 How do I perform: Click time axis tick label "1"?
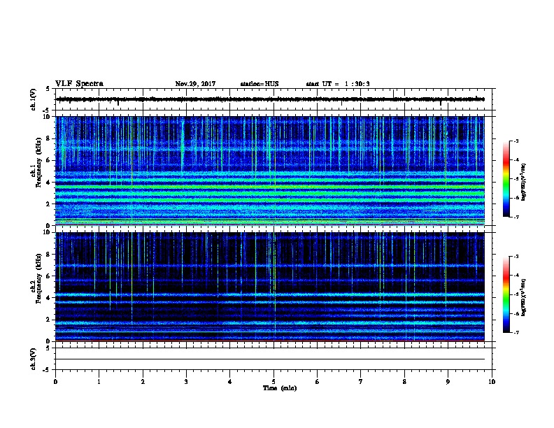[x=99, y=382]
